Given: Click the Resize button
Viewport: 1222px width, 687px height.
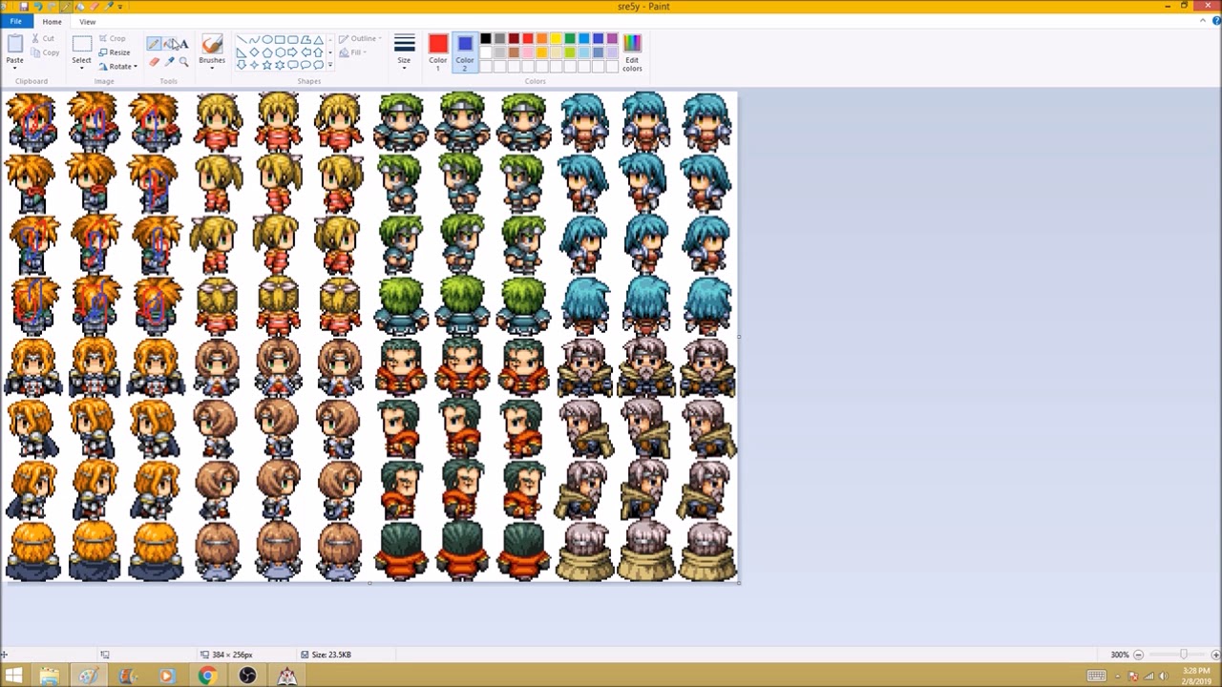Looking at the screenshot, I should [114, 52].
